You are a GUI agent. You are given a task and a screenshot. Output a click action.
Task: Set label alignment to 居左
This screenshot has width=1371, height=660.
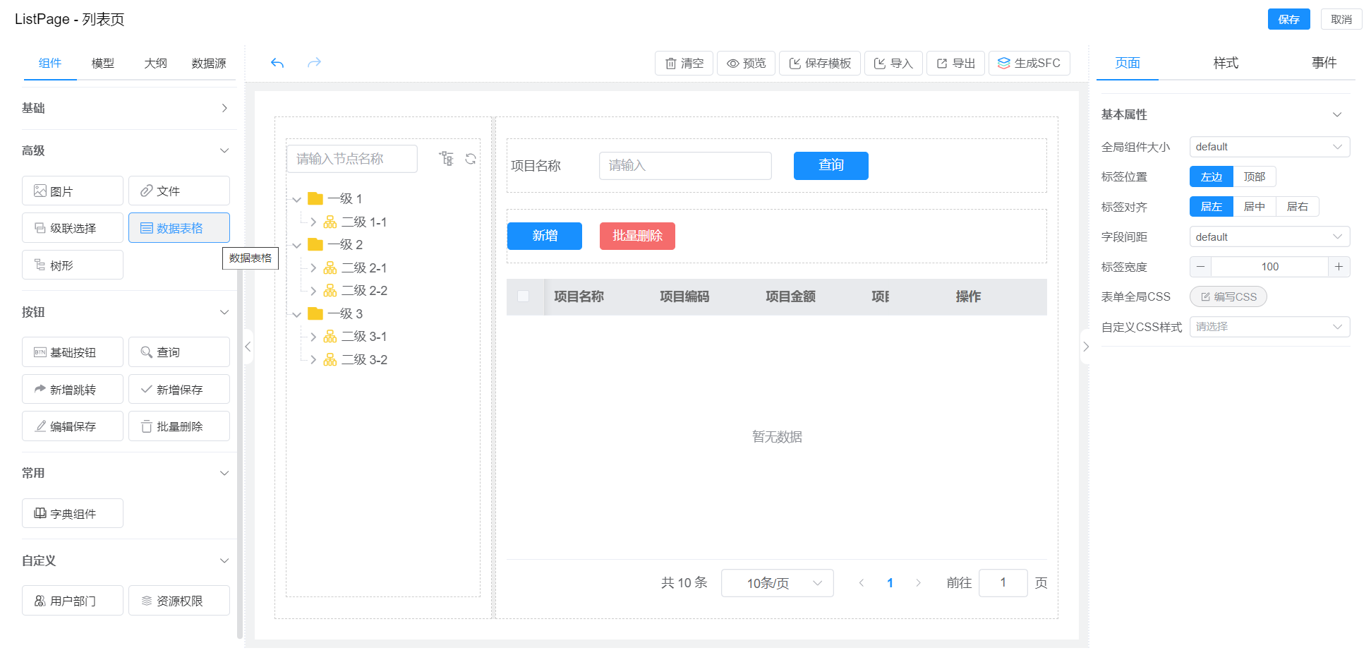(1212, 206)
